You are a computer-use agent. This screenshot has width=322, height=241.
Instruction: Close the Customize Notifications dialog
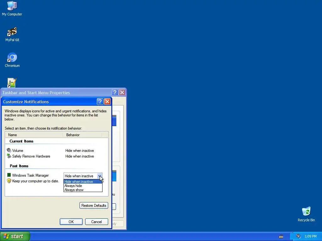click(108, 101)
